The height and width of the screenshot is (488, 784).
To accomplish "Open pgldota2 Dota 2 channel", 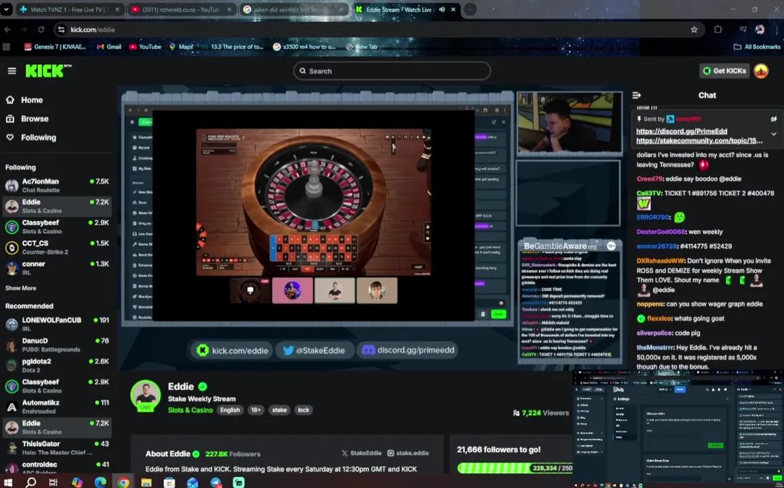I will pos(57,365).
